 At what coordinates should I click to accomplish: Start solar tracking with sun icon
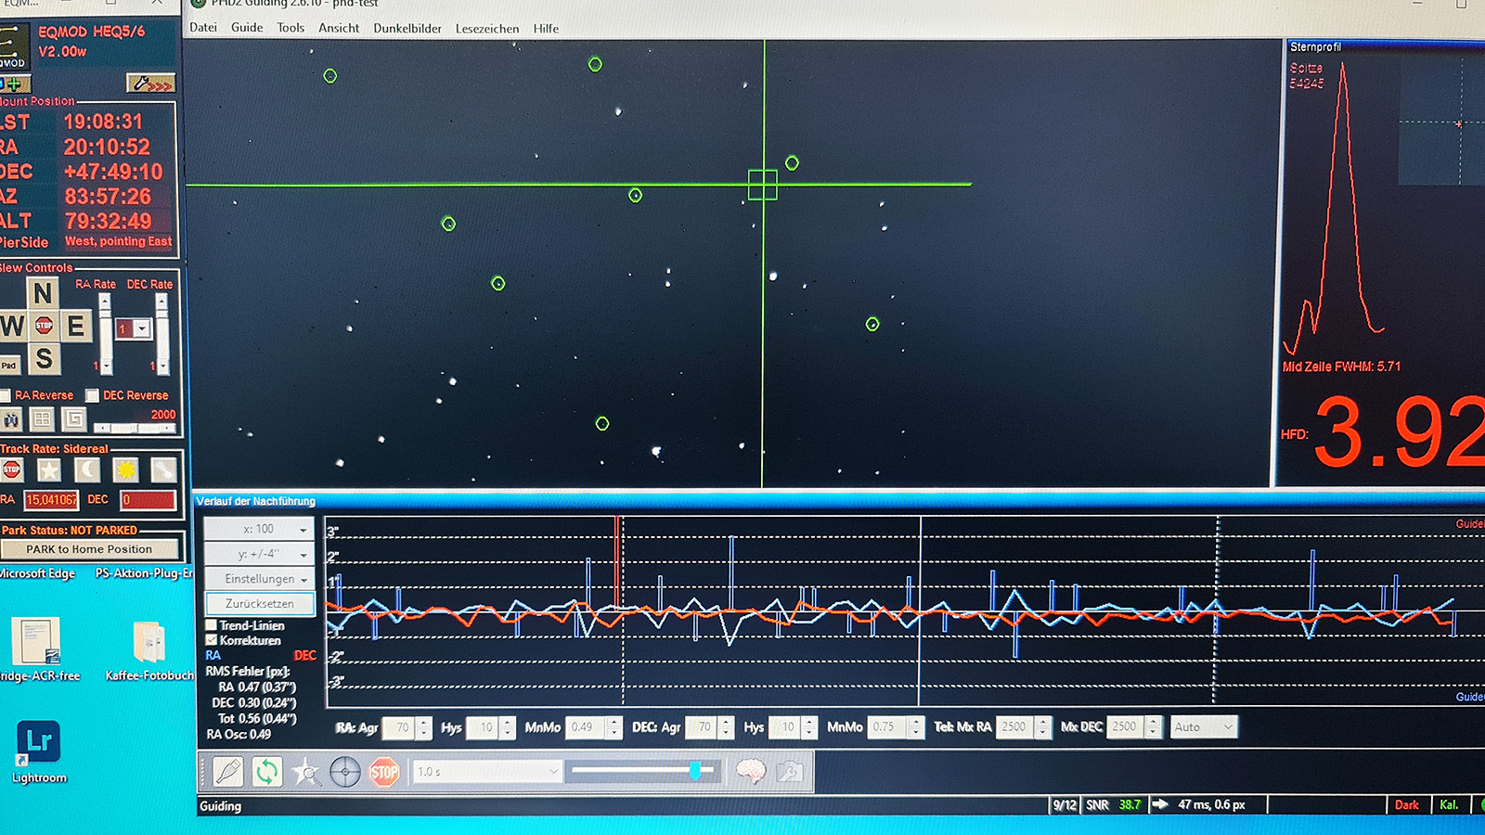(x=125, y=470)
